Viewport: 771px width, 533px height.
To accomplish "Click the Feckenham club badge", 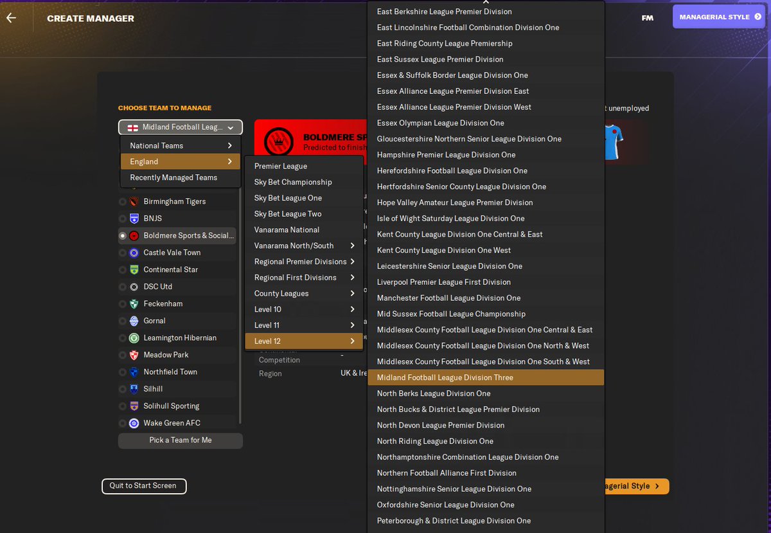I will [134, 303].
